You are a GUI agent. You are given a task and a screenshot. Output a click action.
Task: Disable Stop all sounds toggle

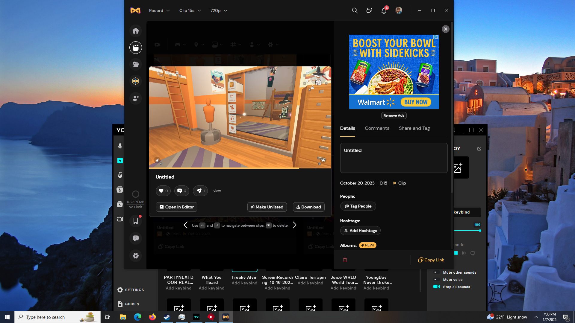click(x=437, y=287)
